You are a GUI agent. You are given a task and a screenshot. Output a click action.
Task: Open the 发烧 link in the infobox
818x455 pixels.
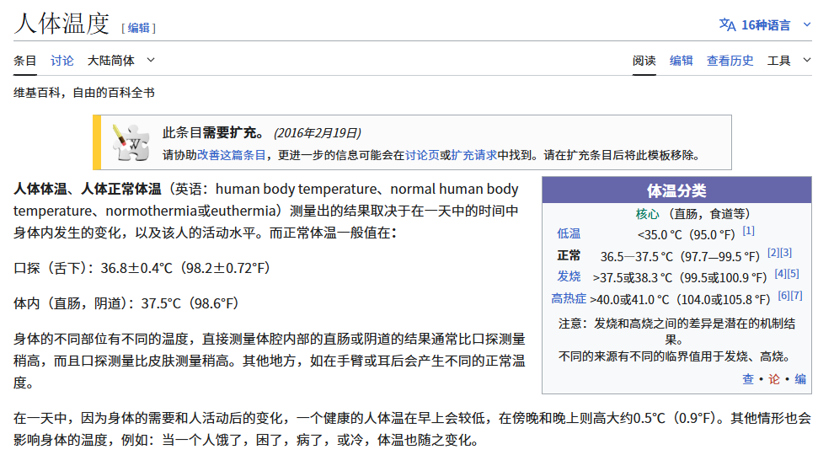pyautogui.click(x=569, y=276)
